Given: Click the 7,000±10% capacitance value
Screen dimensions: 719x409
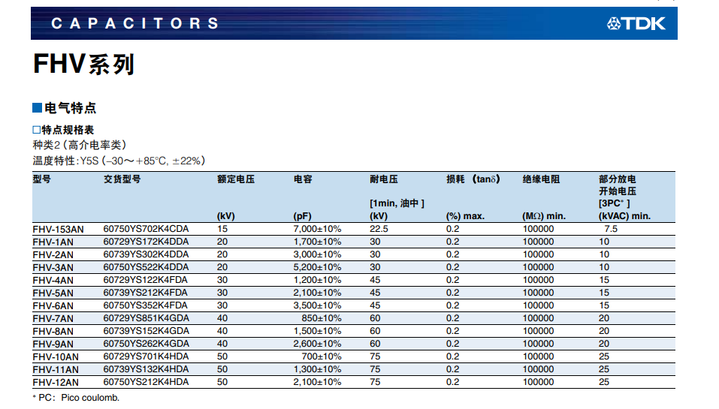Looking at the screenshot, I should pyautogui.click(x=317, y=229).
